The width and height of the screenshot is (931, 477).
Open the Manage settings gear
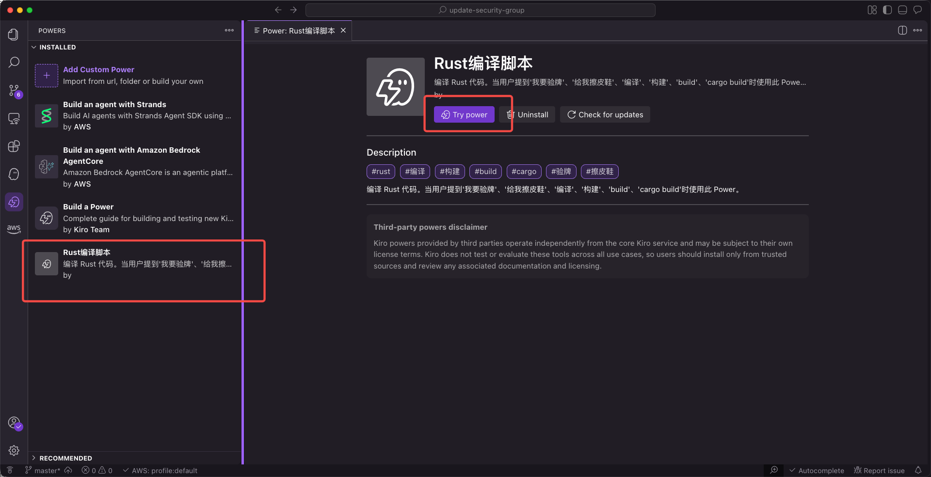pyautogui.click(x=14, y=450)
